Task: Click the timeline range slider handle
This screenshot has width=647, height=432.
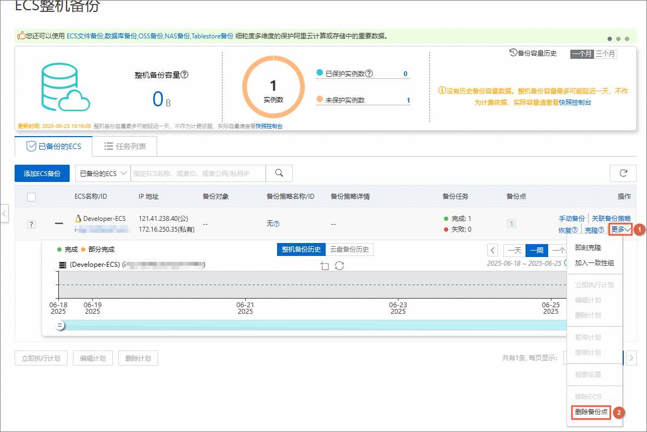Action: coord(60,325)
